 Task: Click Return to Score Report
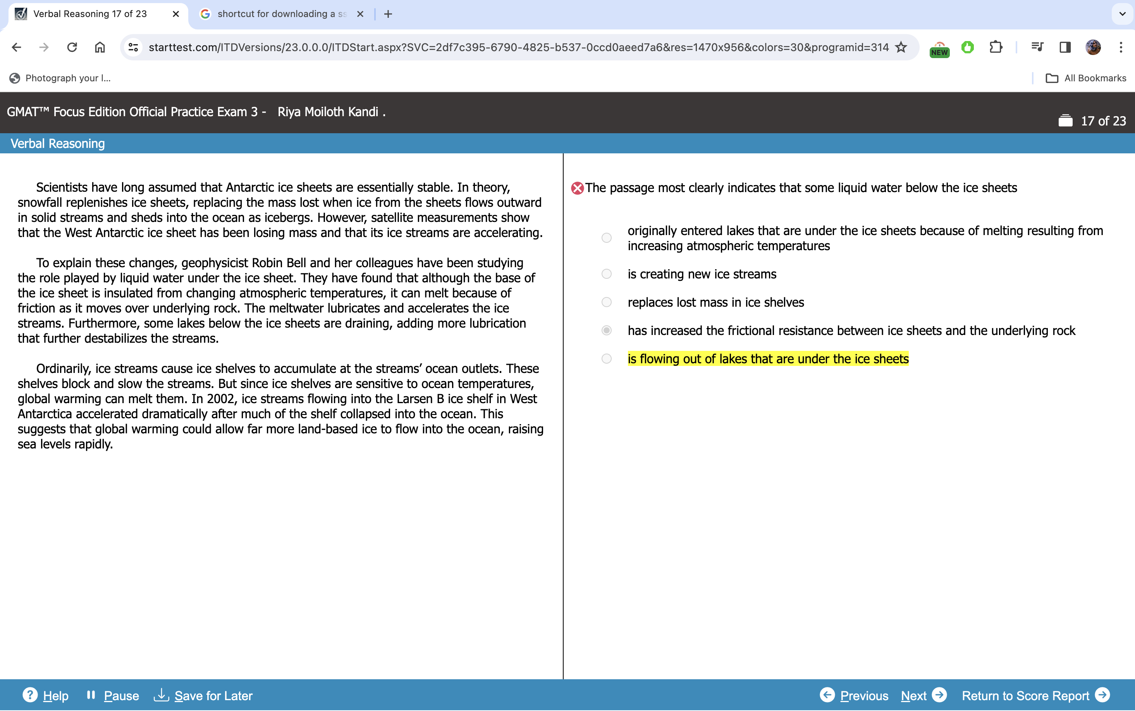point(1035,695)
